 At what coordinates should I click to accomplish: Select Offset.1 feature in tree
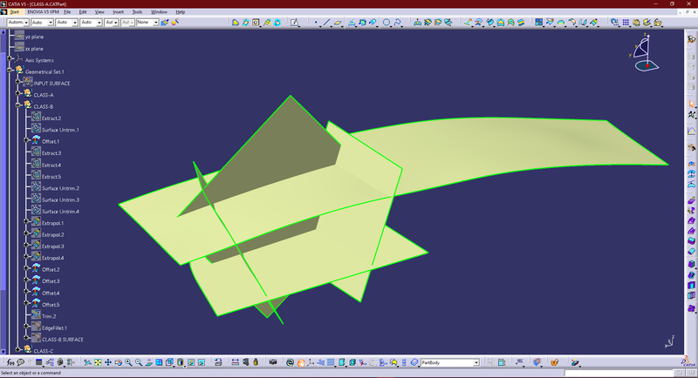pos(51,141)
